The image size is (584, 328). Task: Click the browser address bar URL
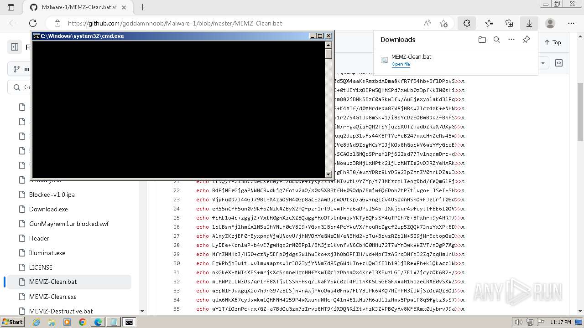(175, 23)
